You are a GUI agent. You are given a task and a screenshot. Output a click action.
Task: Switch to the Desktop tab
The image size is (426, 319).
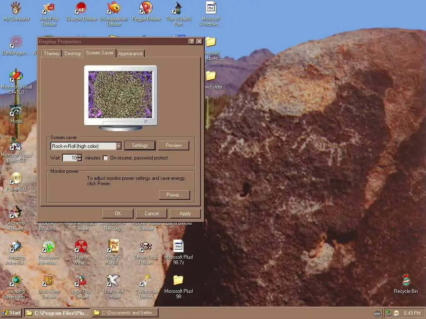tap(73, 54)
